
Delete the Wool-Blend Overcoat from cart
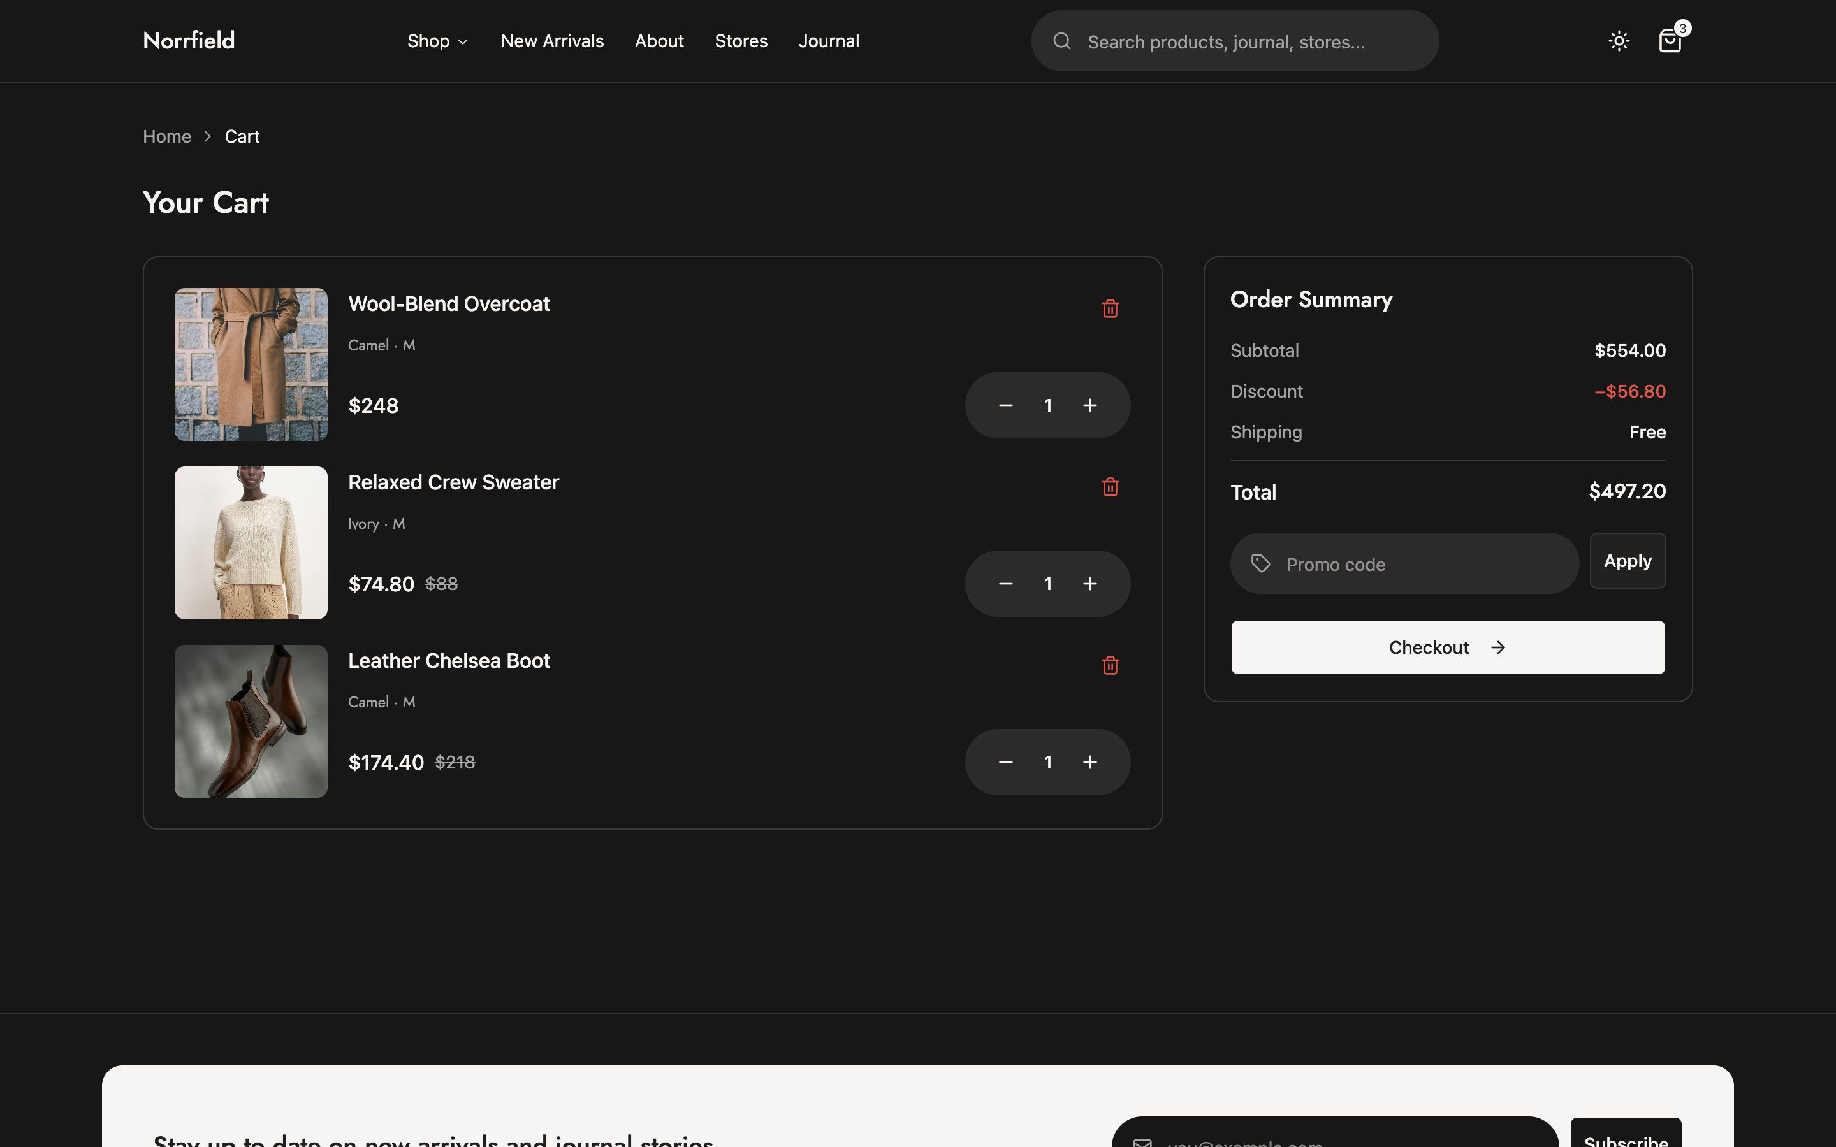click(1110, 309)
